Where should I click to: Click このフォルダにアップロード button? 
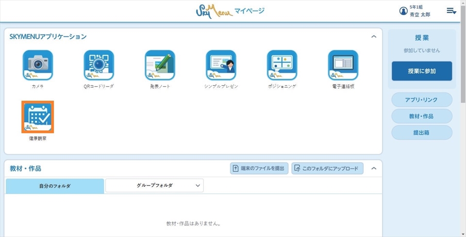pyautogui.click(x=327, y=169)
